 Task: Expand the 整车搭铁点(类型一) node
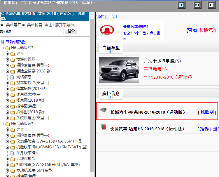(7, 83)
